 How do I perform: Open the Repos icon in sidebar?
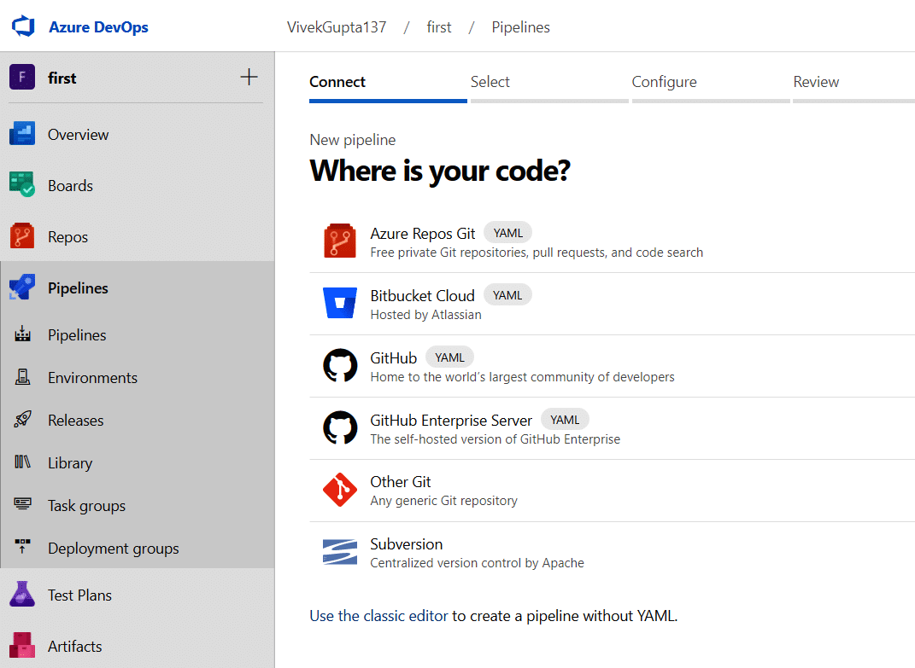click(x=22, y=236)
